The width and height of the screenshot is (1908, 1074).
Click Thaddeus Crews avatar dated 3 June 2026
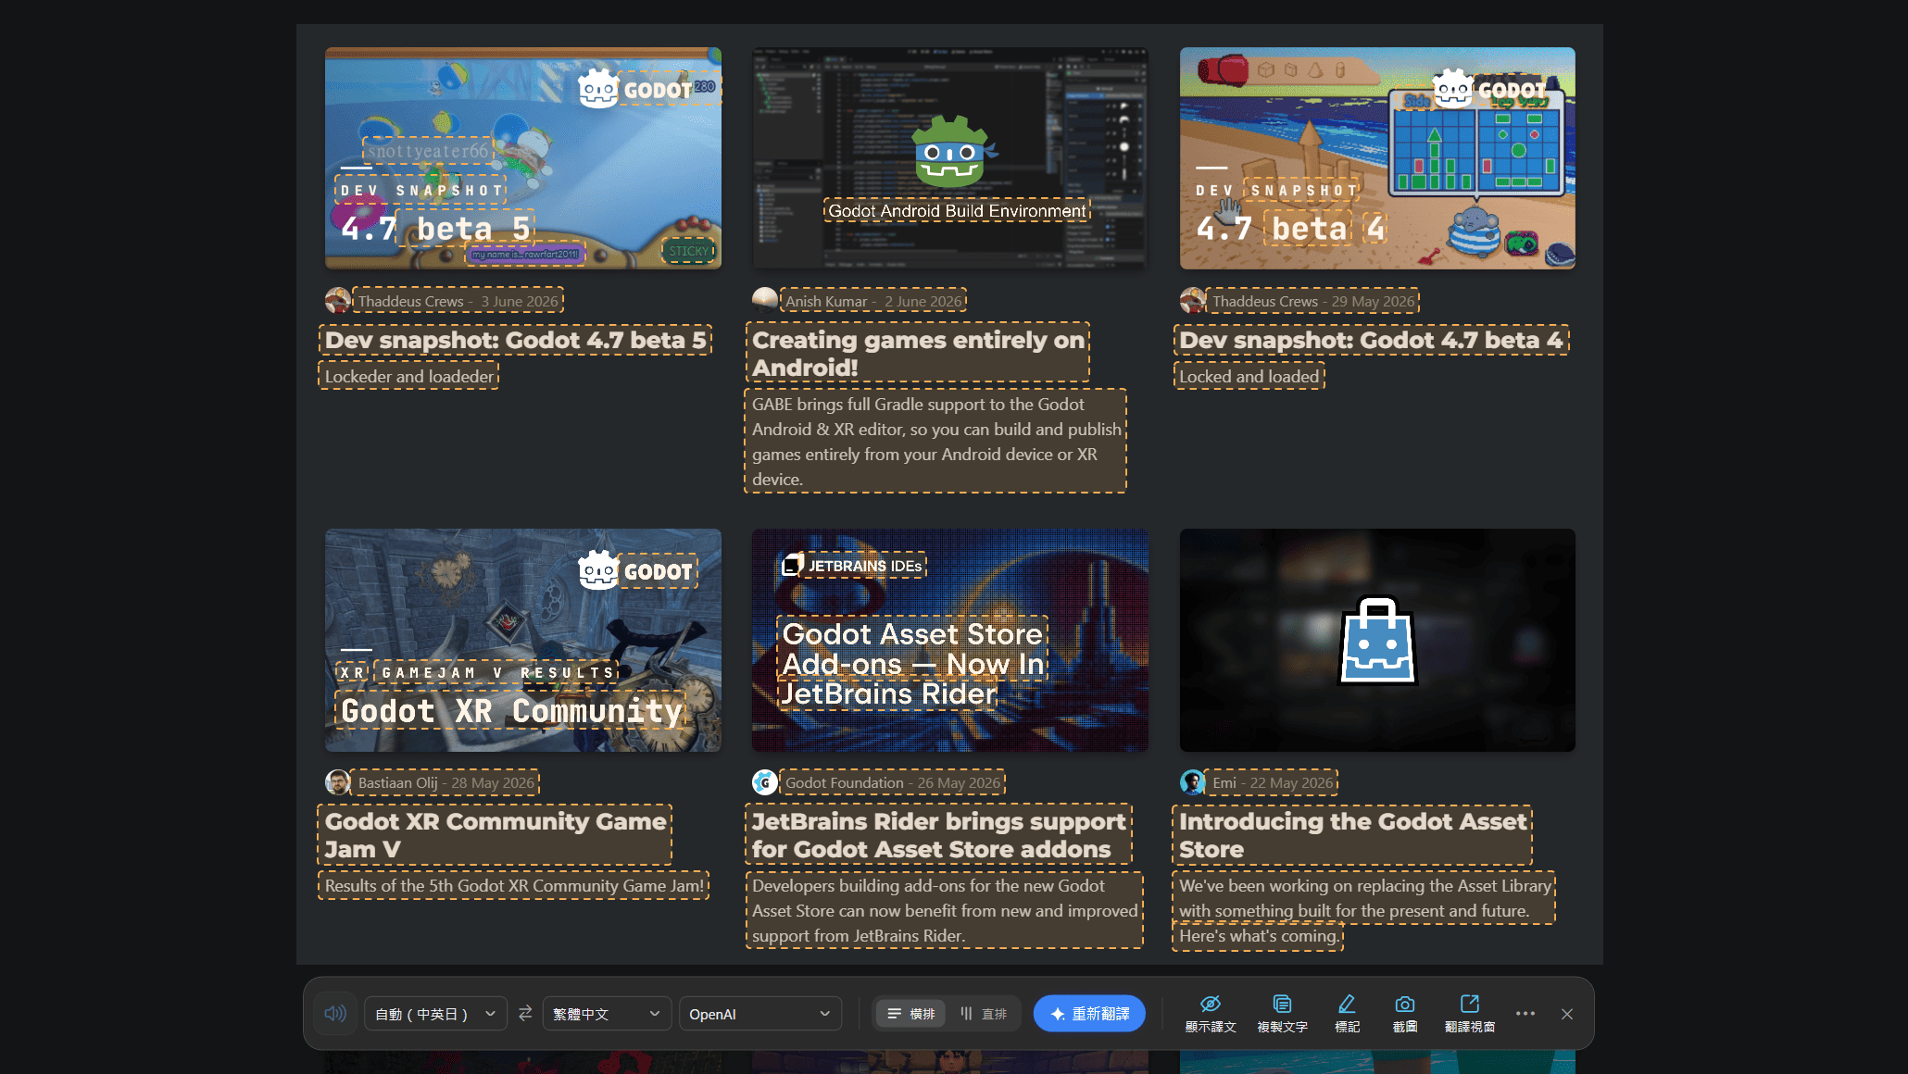338,301
